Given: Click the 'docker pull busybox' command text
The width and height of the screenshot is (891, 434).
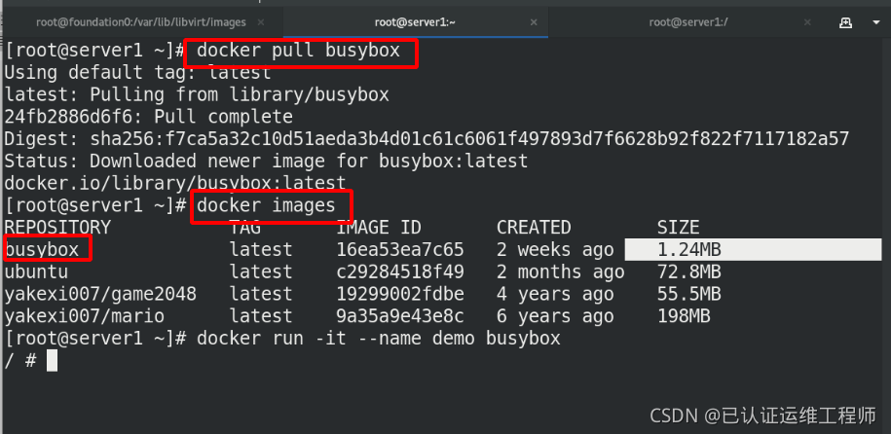Looking at the screenshot, I should tap(298, 52).
